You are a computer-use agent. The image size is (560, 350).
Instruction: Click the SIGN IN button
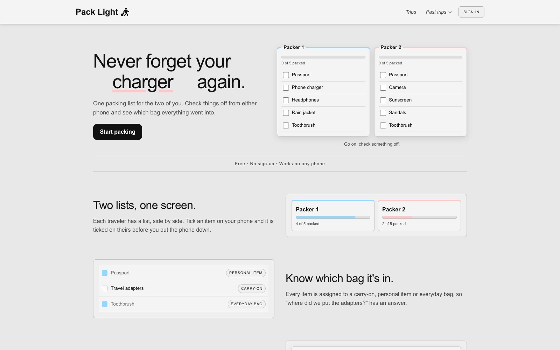[471, 12]
